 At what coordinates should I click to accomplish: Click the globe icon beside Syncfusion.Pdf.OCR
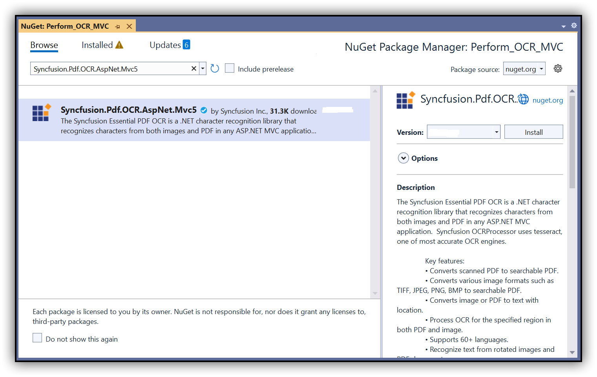(x=523, y=99)
